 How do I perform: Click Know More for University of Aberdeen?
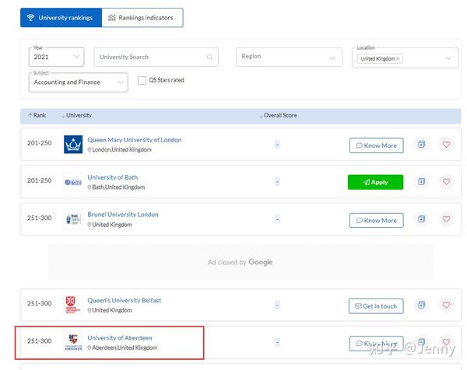click(377, 344)
